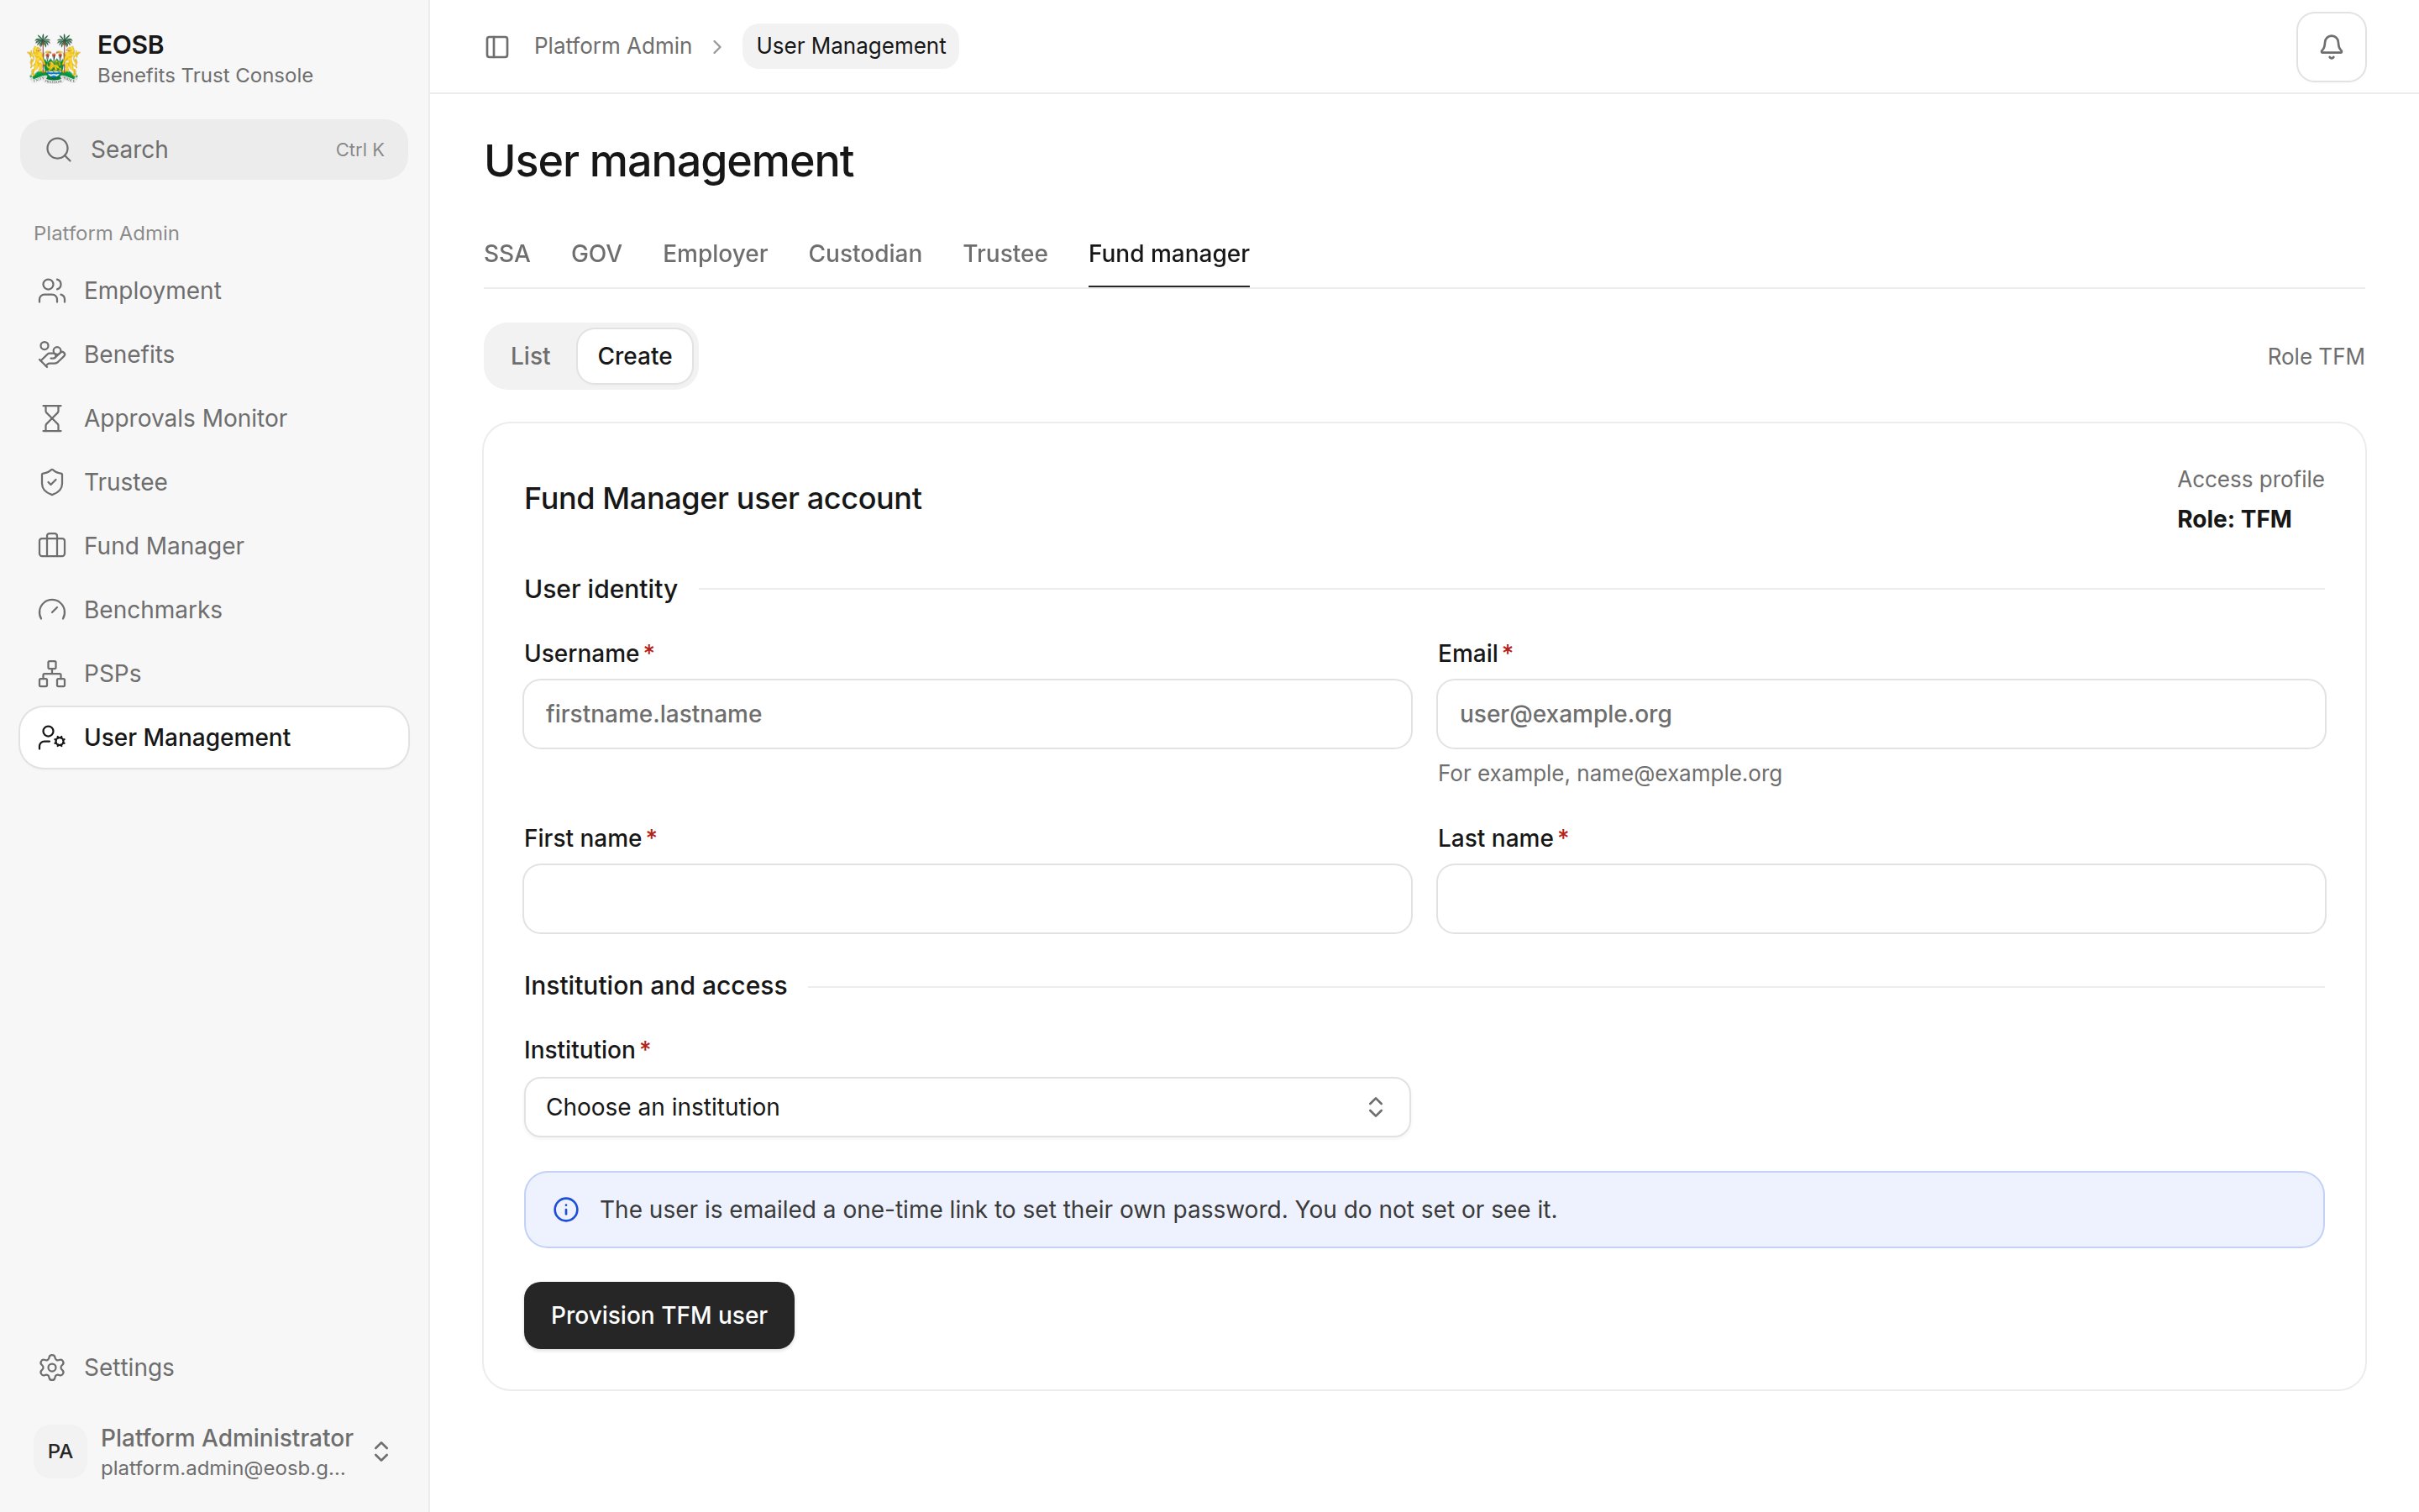
Task: Click the Trustee shield icon
Action: 52,482
